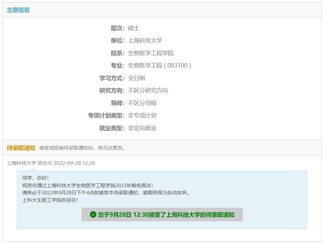Click the 就业类型 field label
Image resolution: width=323 pixels, height=244 pixels.
tap(112, 128)
